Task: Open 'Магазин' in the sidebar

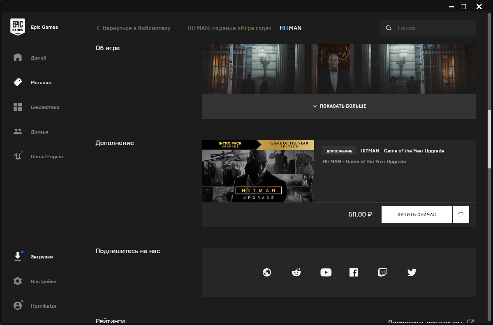Action: [40, 83]
